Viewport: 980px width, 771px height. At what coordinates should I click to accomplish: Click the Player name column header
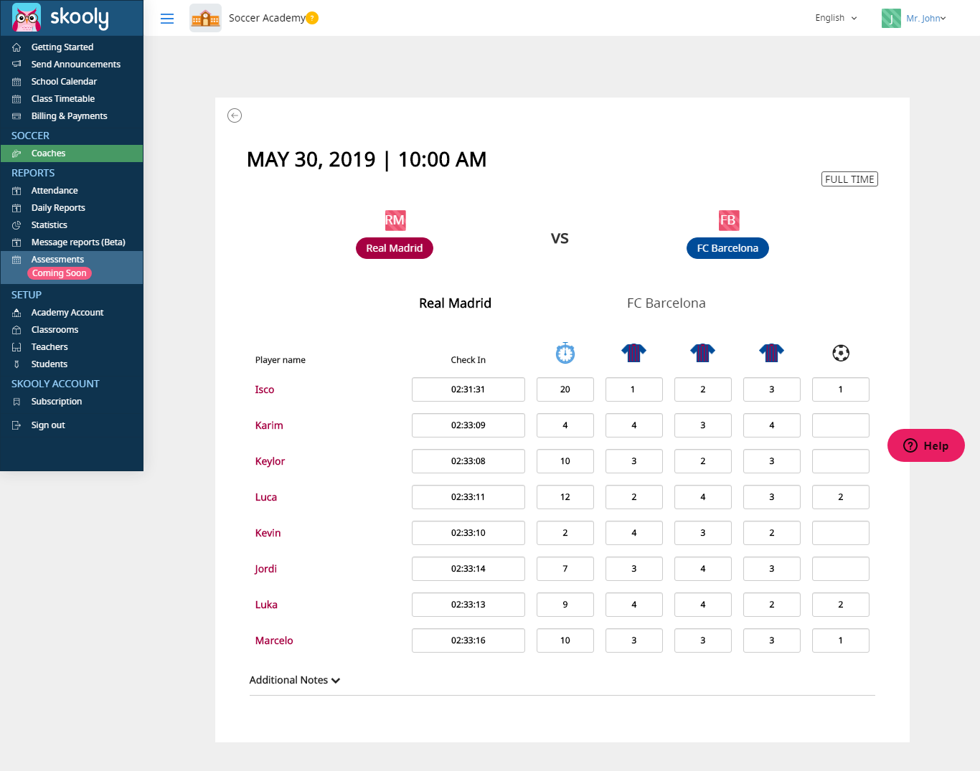(x=281, y=360)
